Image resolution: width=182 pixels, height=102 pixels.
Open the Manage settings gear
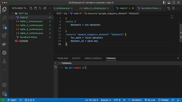(x=5, y=94)
